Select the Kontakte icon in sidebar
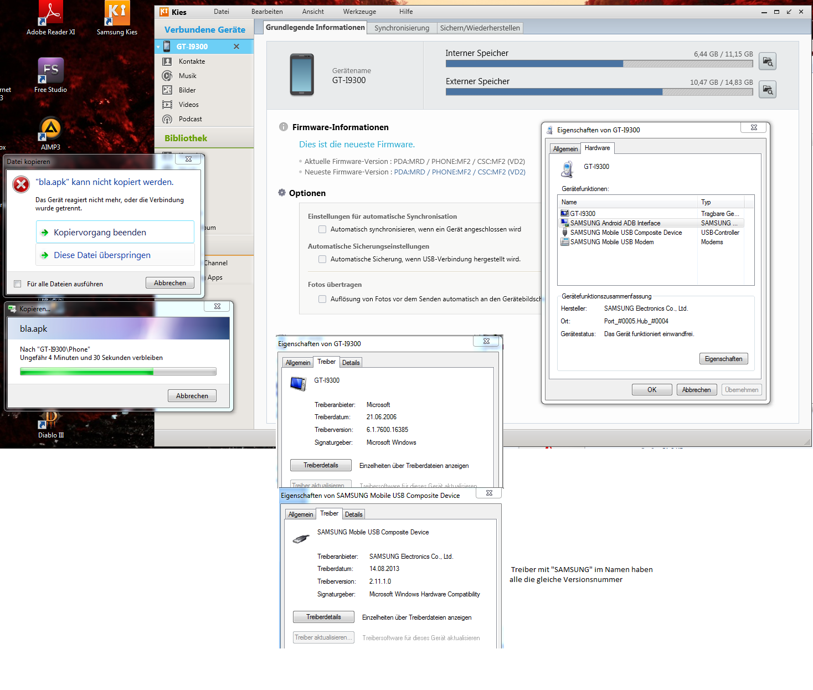Image resolution: width=813 pixels, height=690 pixels. [x=167, y=61]
